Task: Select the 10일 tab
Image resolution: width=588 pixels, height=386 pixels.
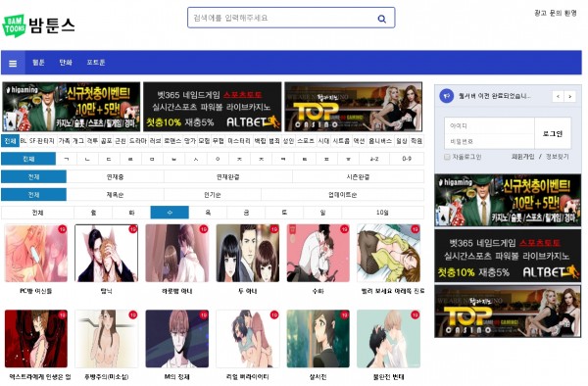Action: 382,213
